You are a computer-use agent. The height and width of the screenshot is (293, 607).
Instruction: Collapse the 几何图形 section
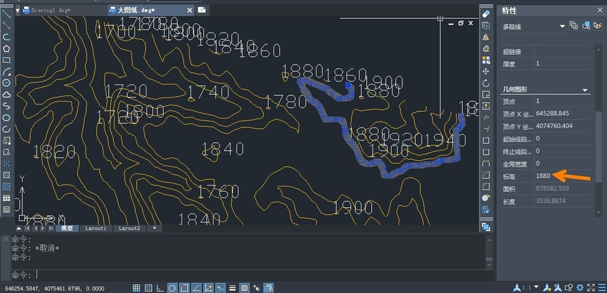pyautogui.click(x=585, y=90)
